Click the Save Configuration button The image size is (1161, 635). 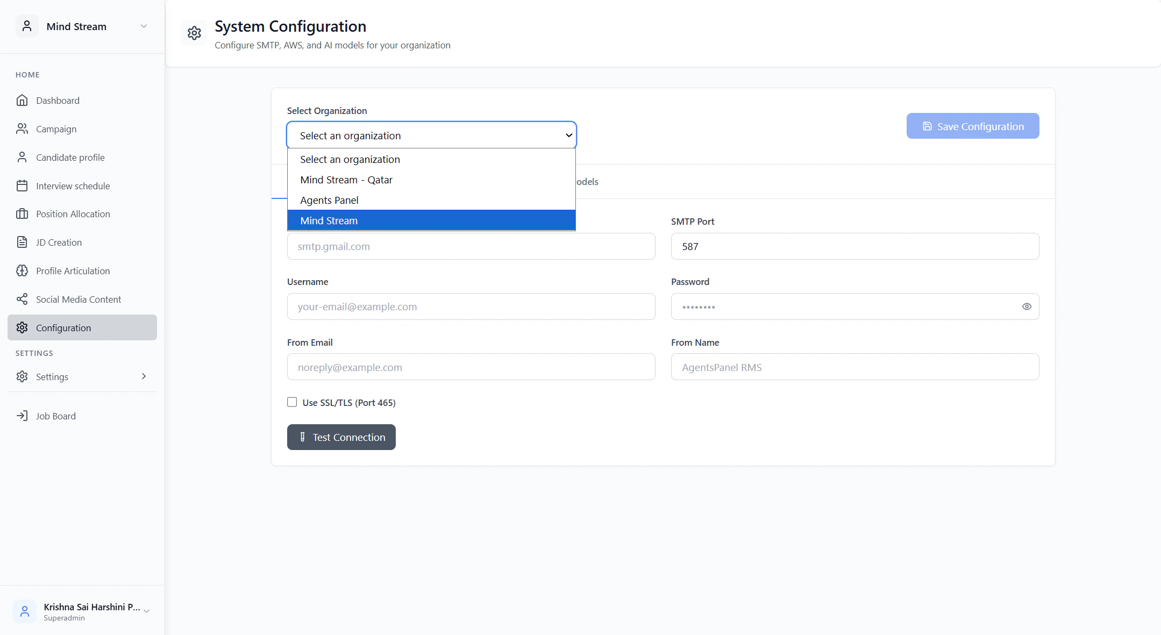coord(972,126)
